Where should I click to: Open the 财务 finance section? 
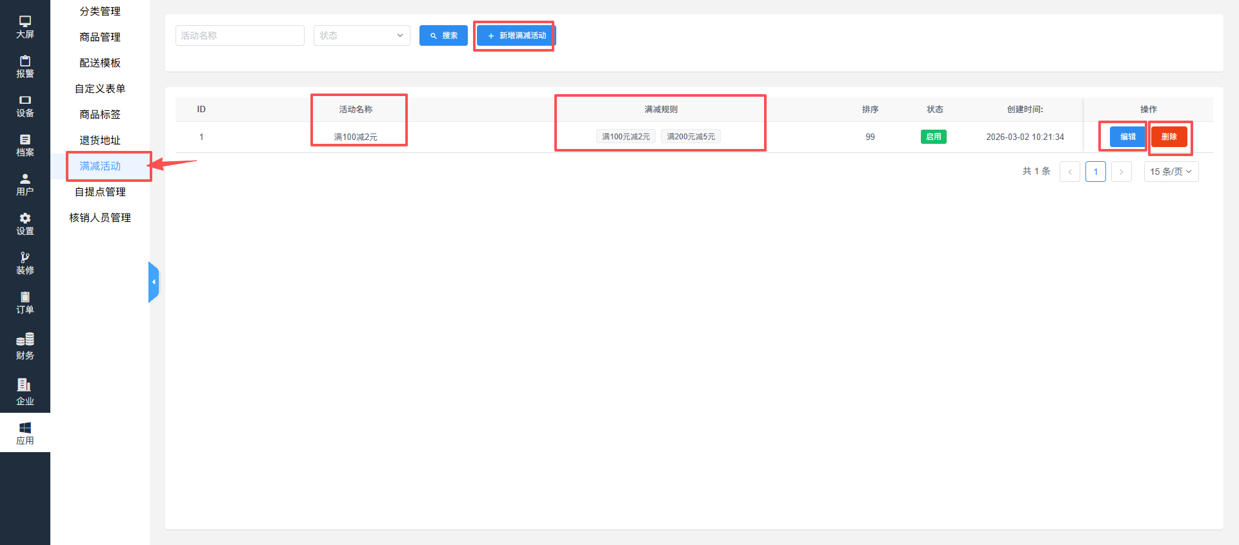[25, 346]
